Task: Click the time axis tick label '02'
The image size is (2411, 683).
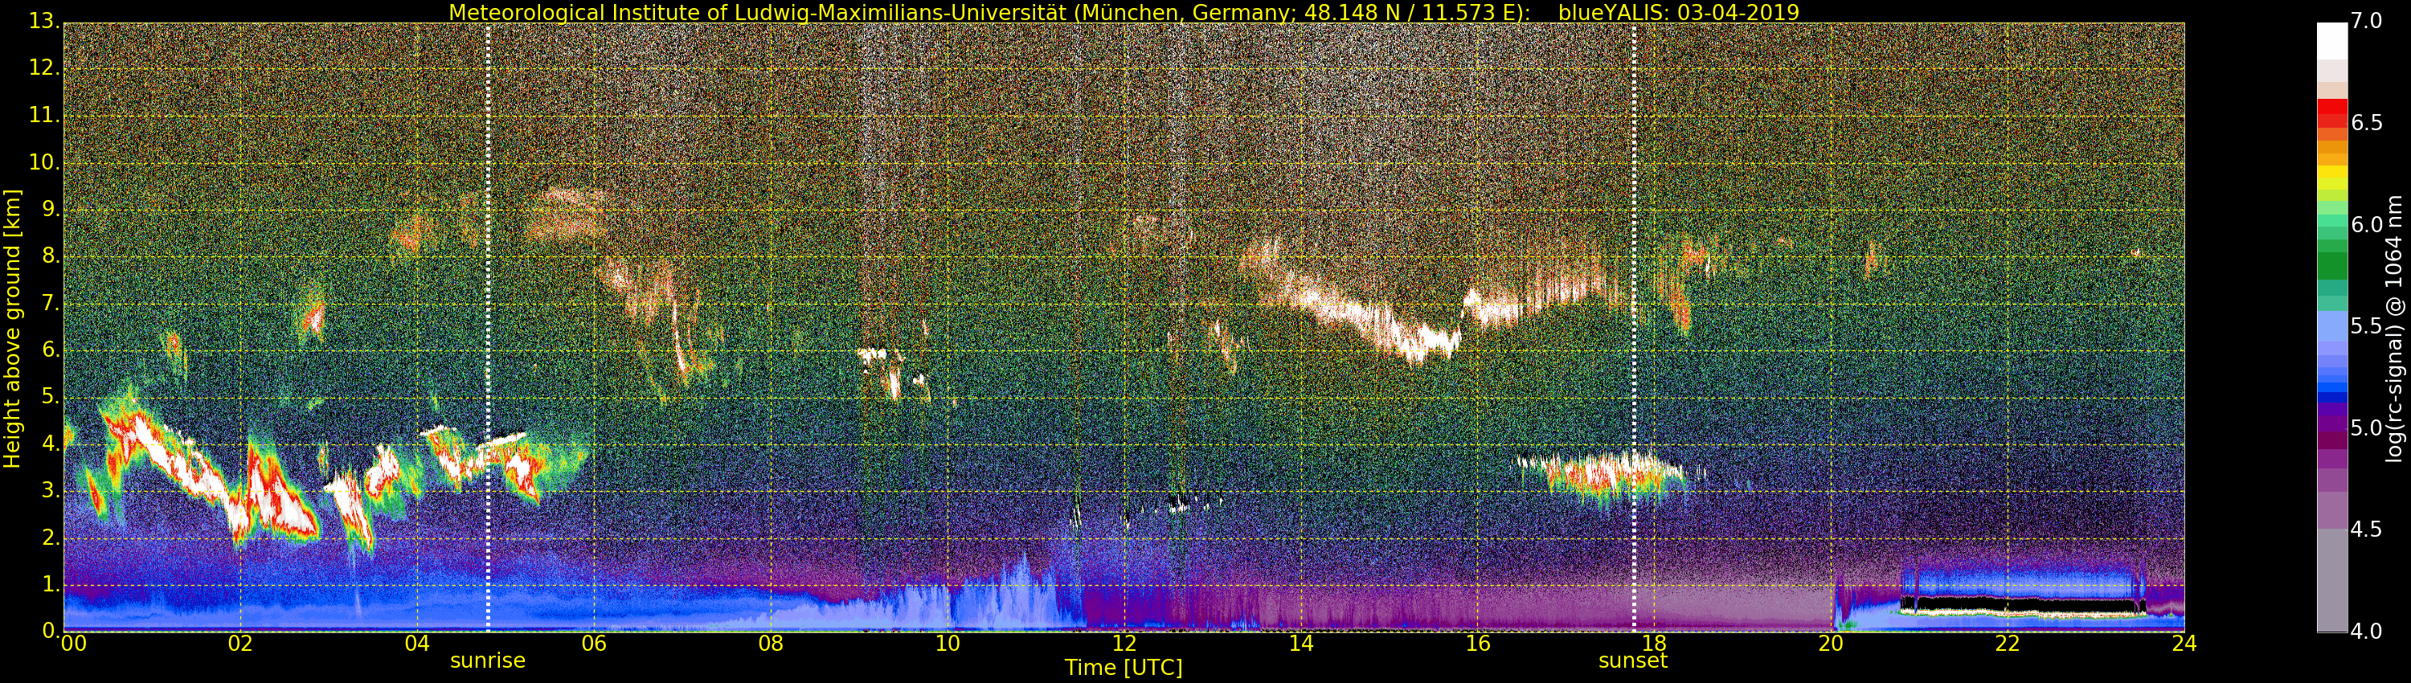Action: [x=240, y=643]
